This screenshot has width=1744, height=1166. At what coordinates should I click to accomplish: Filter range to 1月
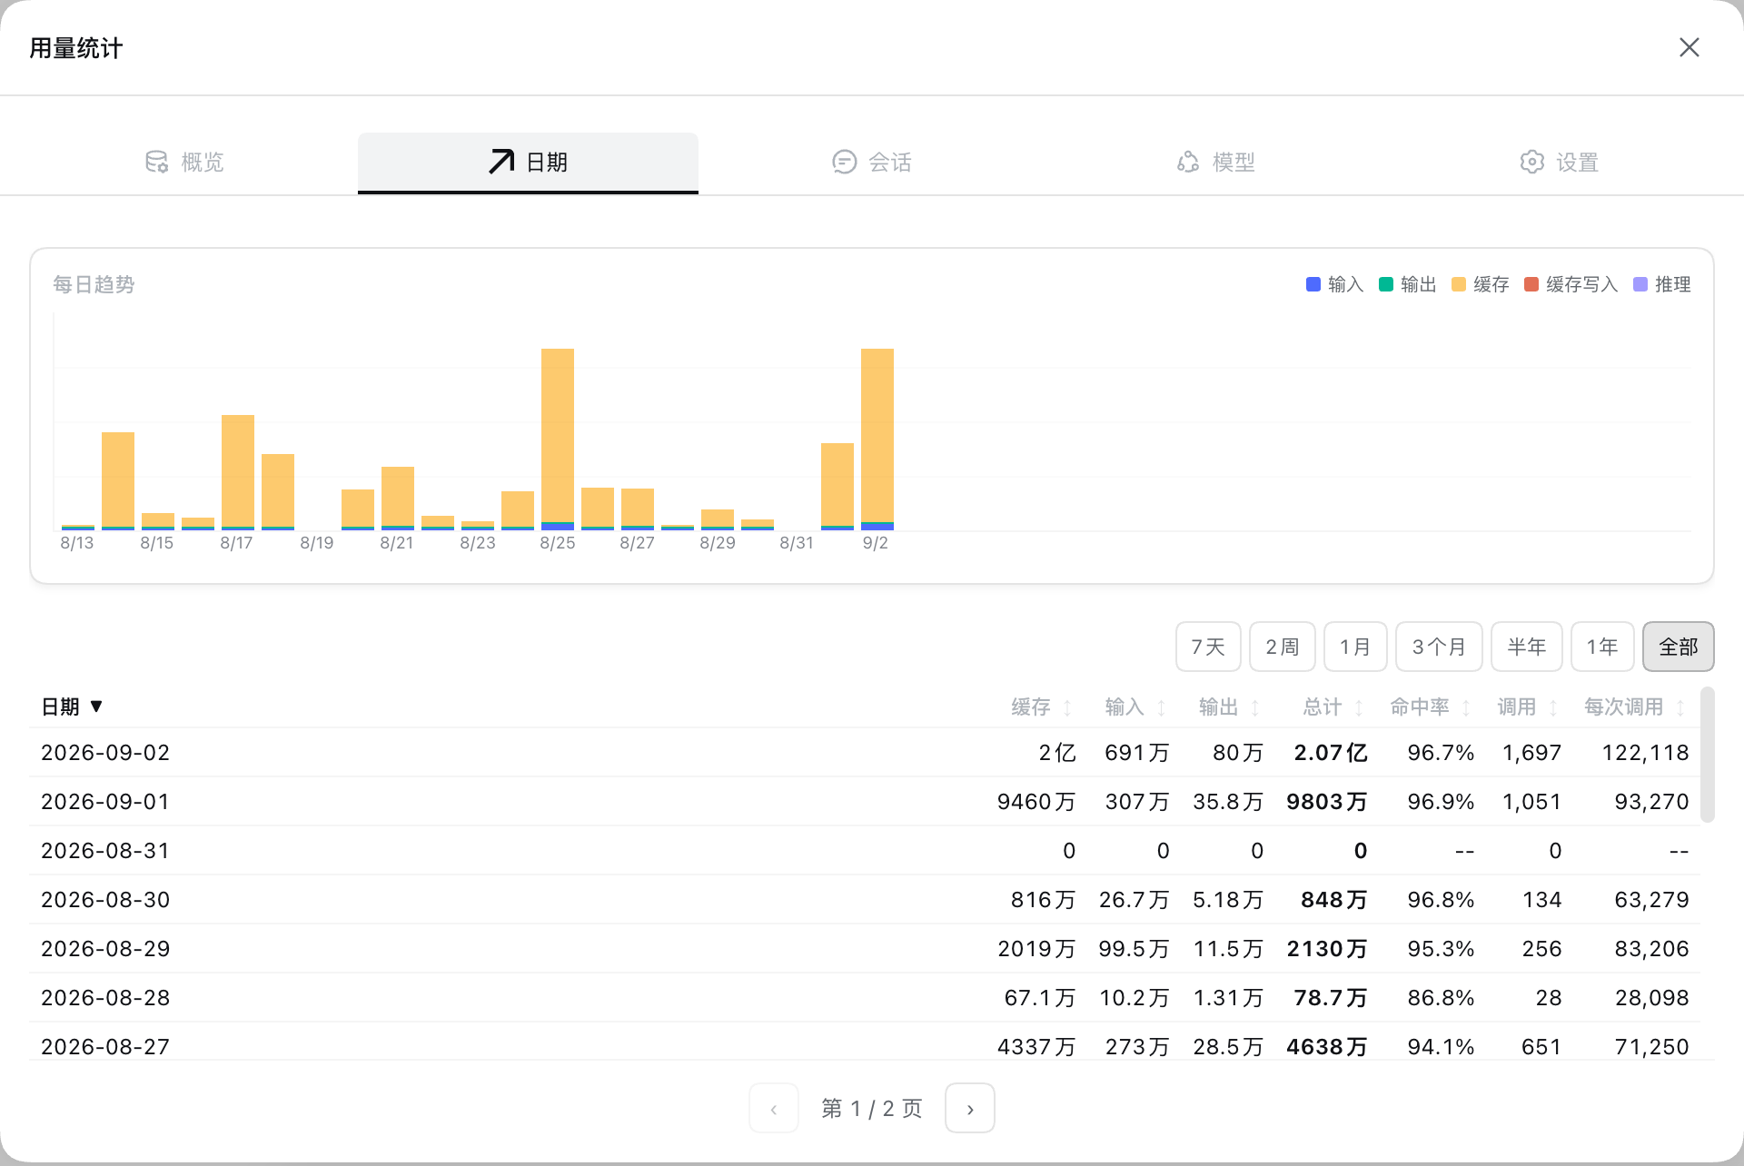(1355, 647)
